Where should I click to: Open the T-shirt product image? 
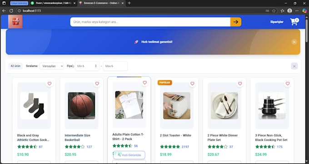[129, 105]
